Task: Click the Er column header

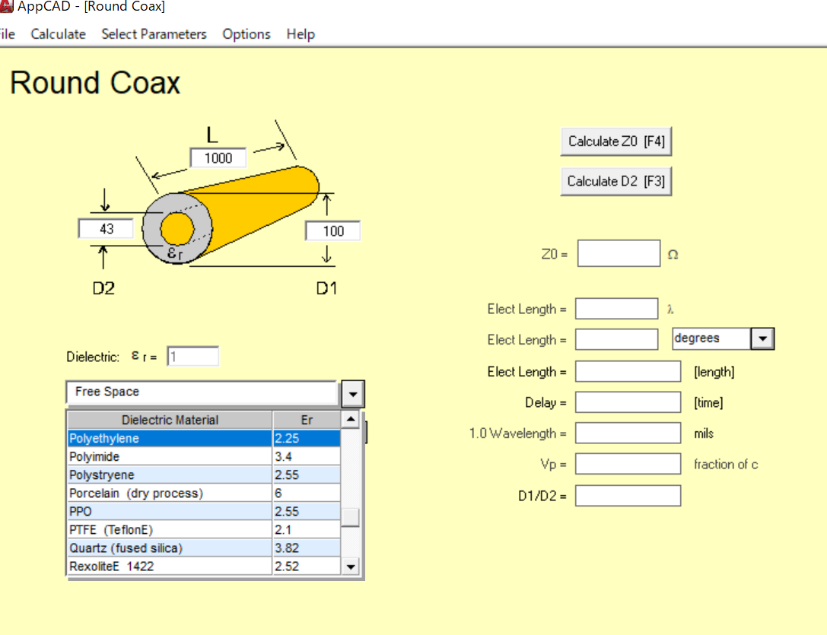Action: pos(307,420)
